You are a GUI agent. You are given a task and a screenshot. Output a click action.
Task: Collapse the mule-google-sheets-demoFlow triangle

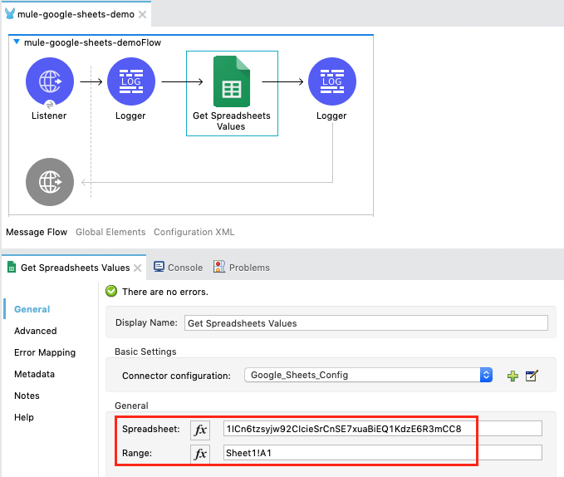(x=17, y=42)
